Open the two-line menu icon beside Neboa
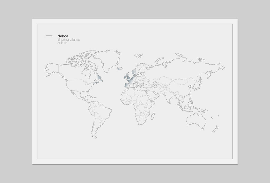This screenshot has height=183, width=270. (x=49, y=36)
